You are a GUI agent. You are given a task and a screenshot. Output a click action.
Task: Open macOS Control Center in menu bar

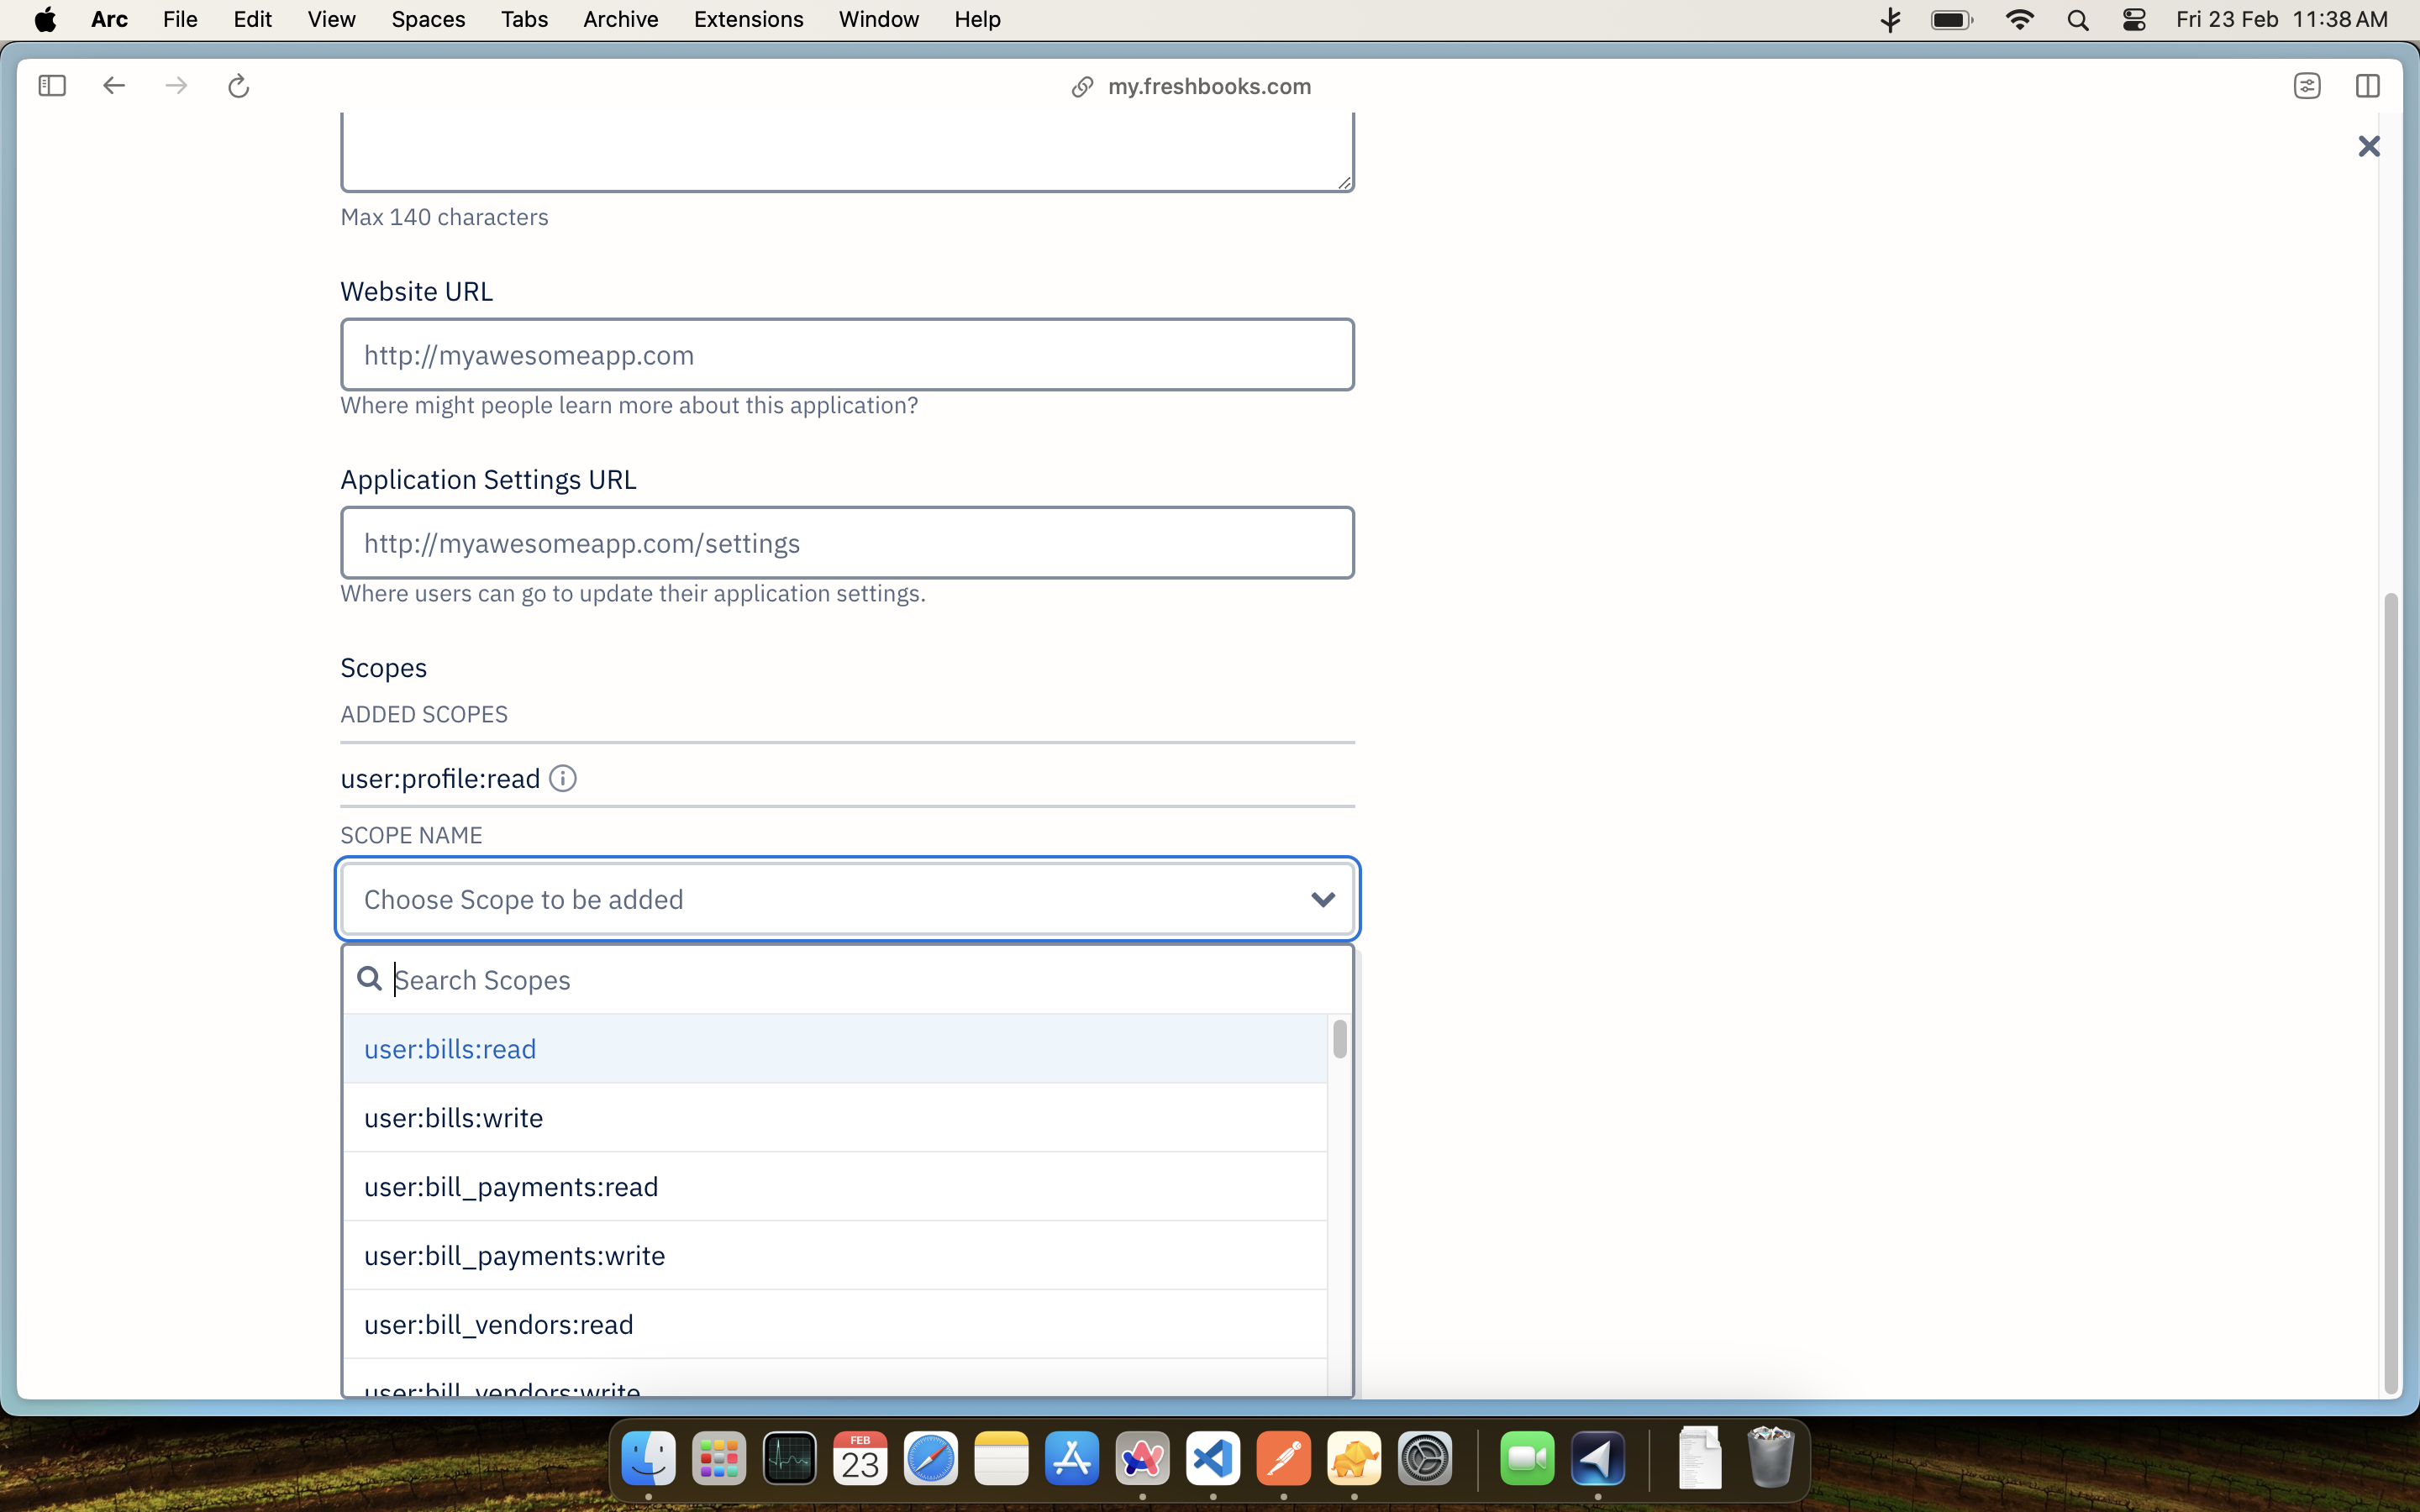2133,20
